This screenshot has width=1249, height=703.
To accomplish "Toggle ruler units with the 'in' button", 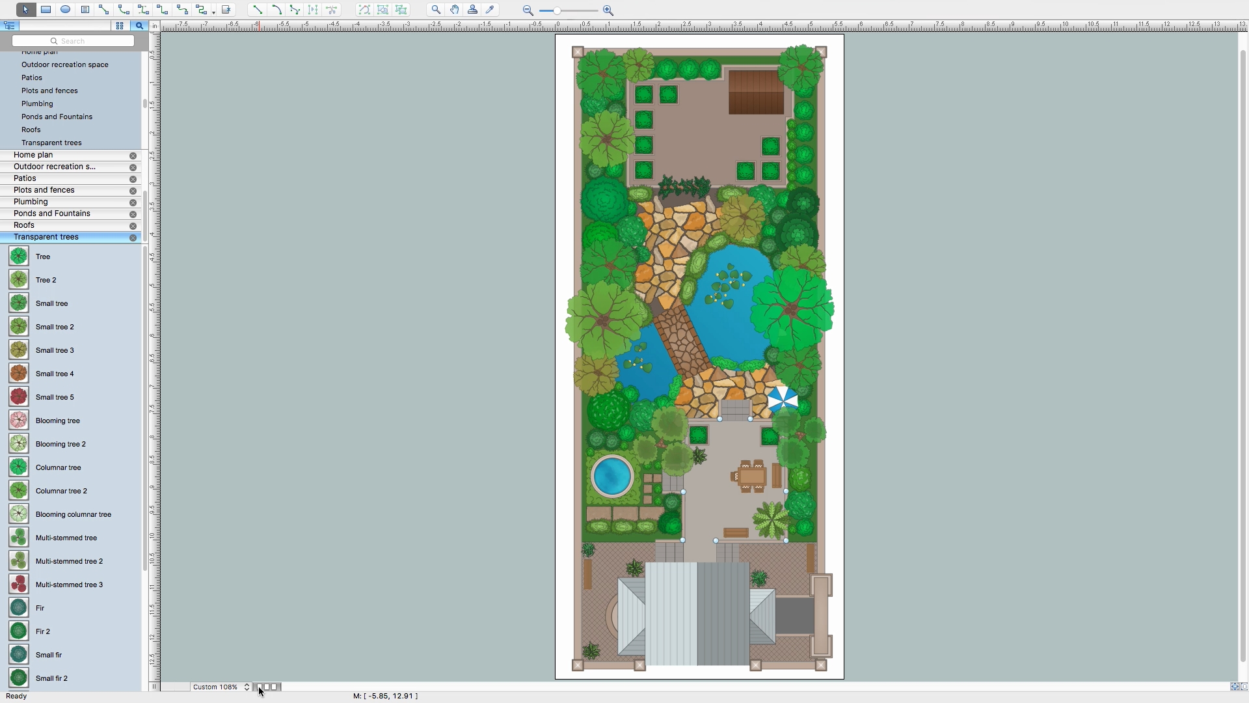I will pyautogui.click(x=155, y=26).
